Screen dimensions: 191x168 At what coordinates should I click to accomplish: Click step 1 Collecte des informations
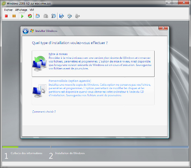(26, 153)
